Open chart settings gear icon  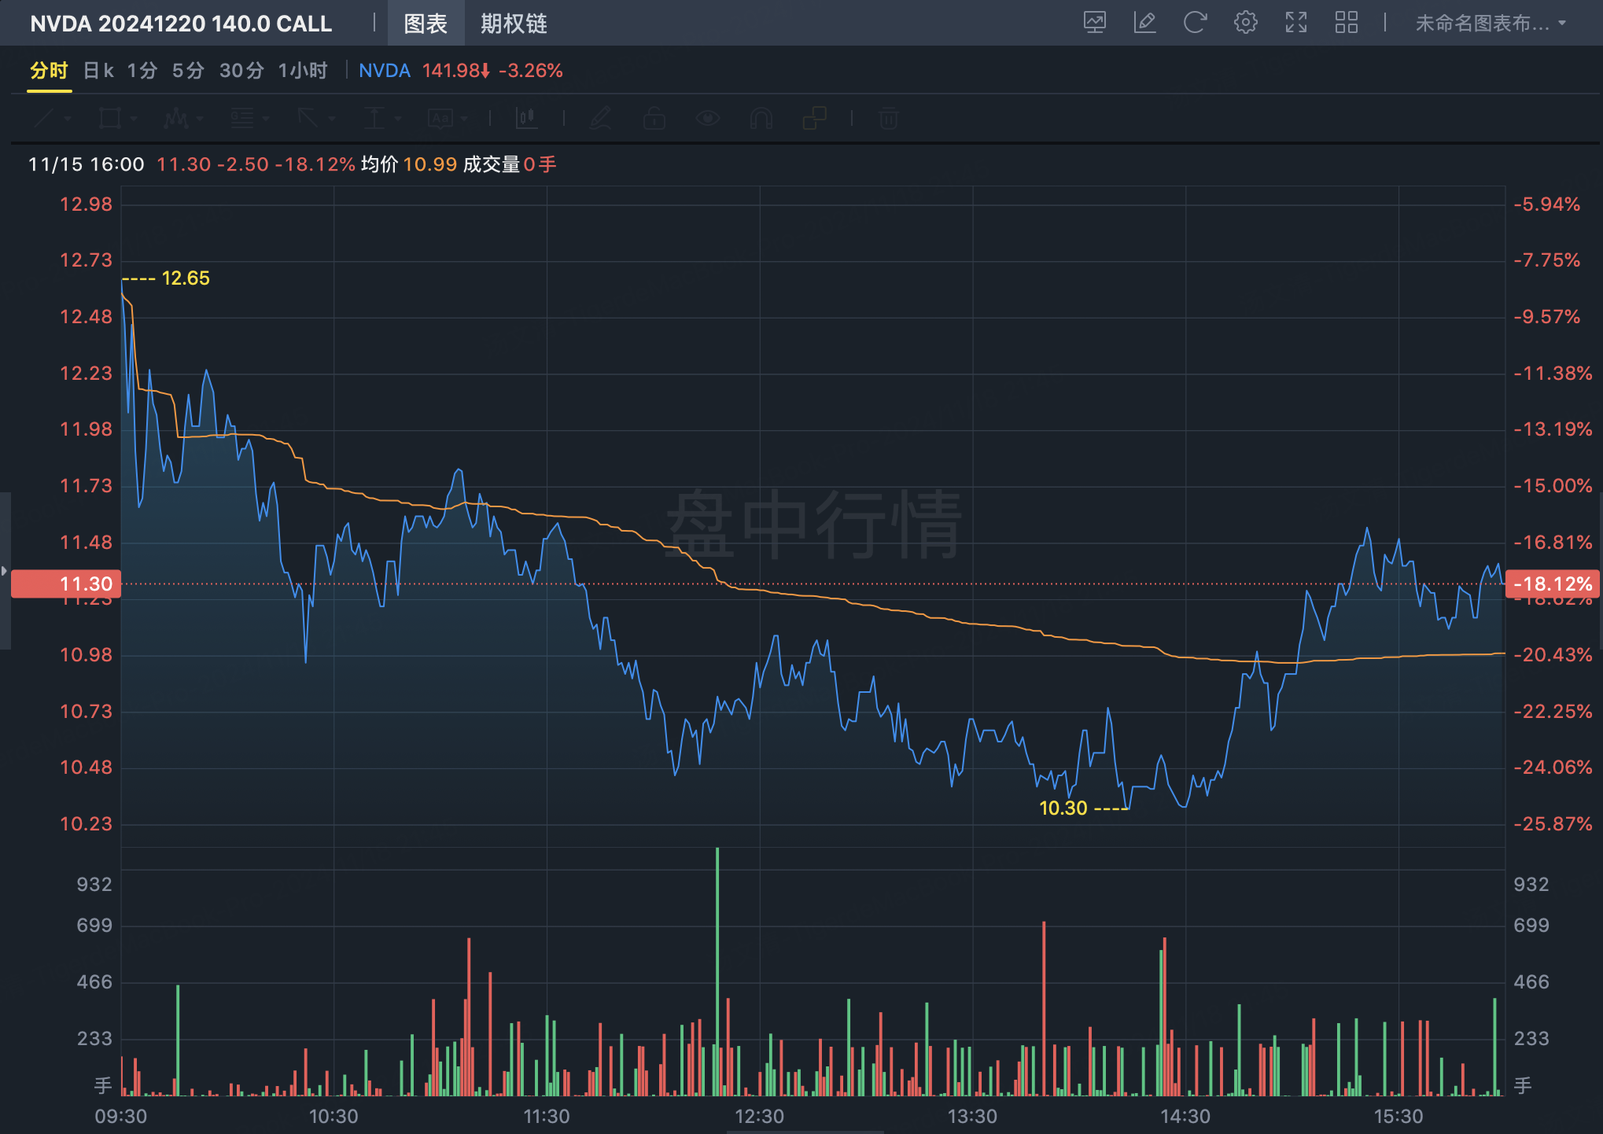[x=1245, y=23]
